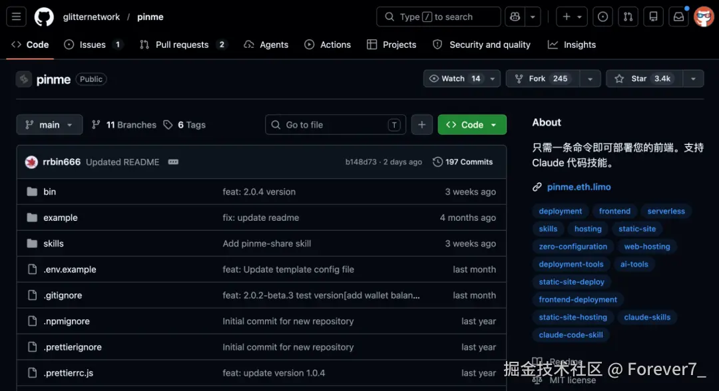719x391 pixels.
Task: Open the pinme repository breadcrumb link
Action: (x=150, y=17)
